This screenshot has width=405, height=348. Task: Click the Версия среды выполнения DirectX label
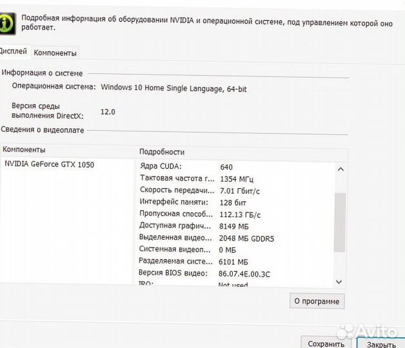coord(48,111)
